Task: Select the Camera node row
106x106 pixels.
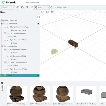Action: (20, 75)
